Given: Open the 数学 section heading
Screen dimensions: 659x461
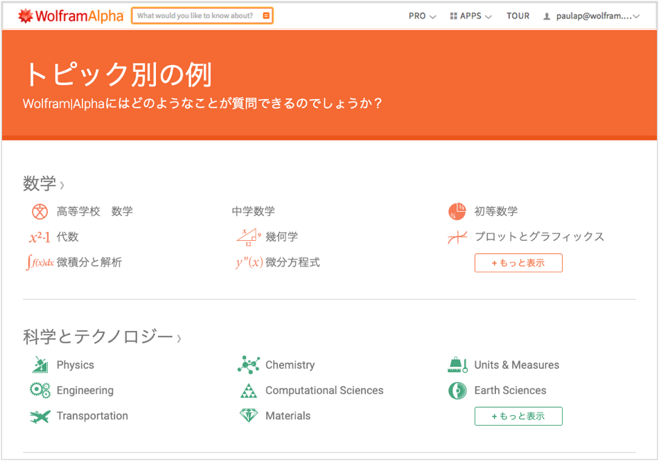Looking at the screenshot, I should (40, 184).
